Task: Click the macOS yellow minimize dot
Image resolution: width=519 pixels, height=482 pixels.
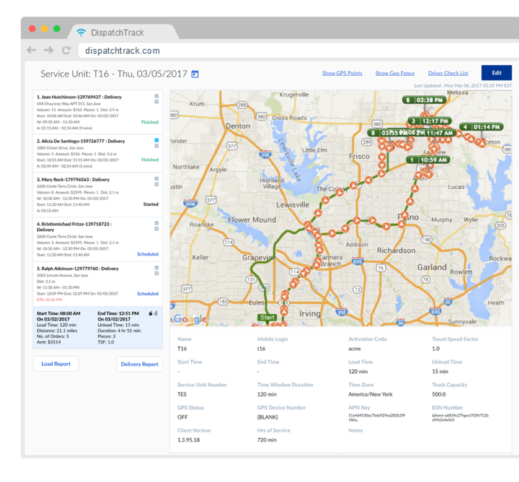Action: pos(44,29)
